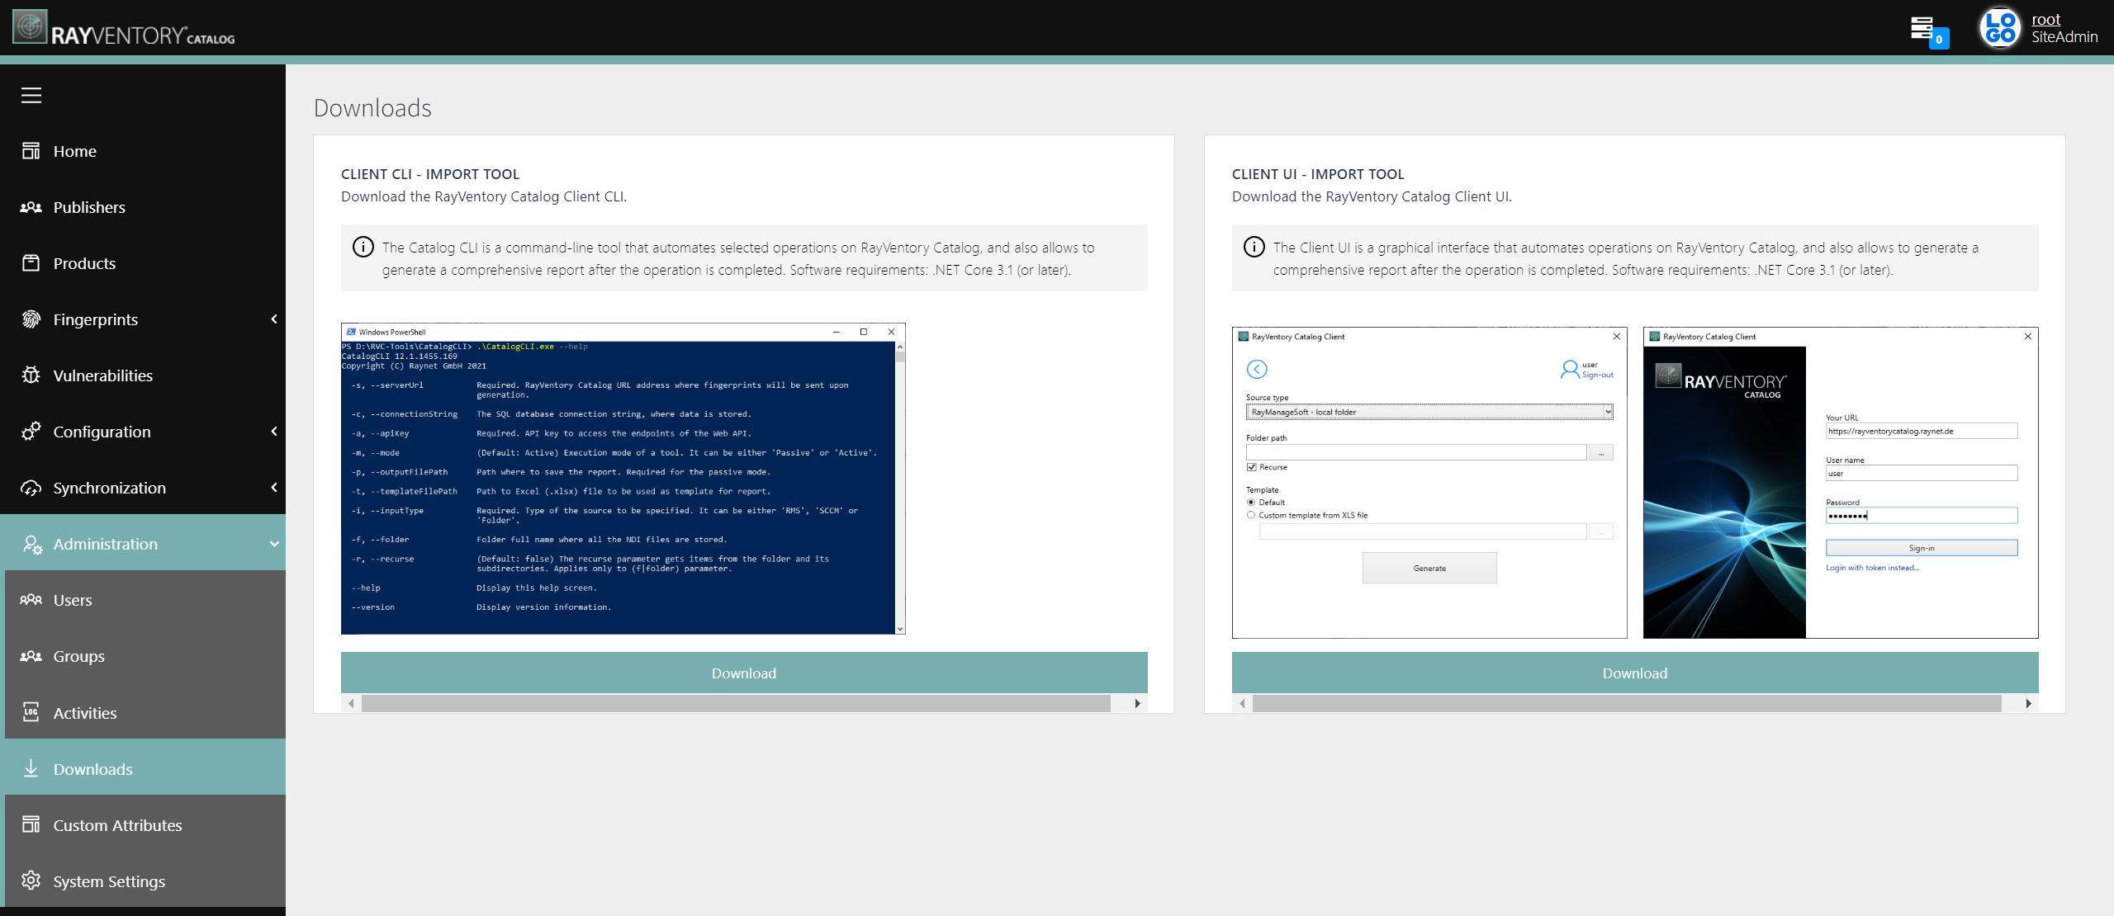The width and height of the screenshot is (2114, 916).
Task: Expand the Fingerprints submenu chevron
Action: pos(274,319)
